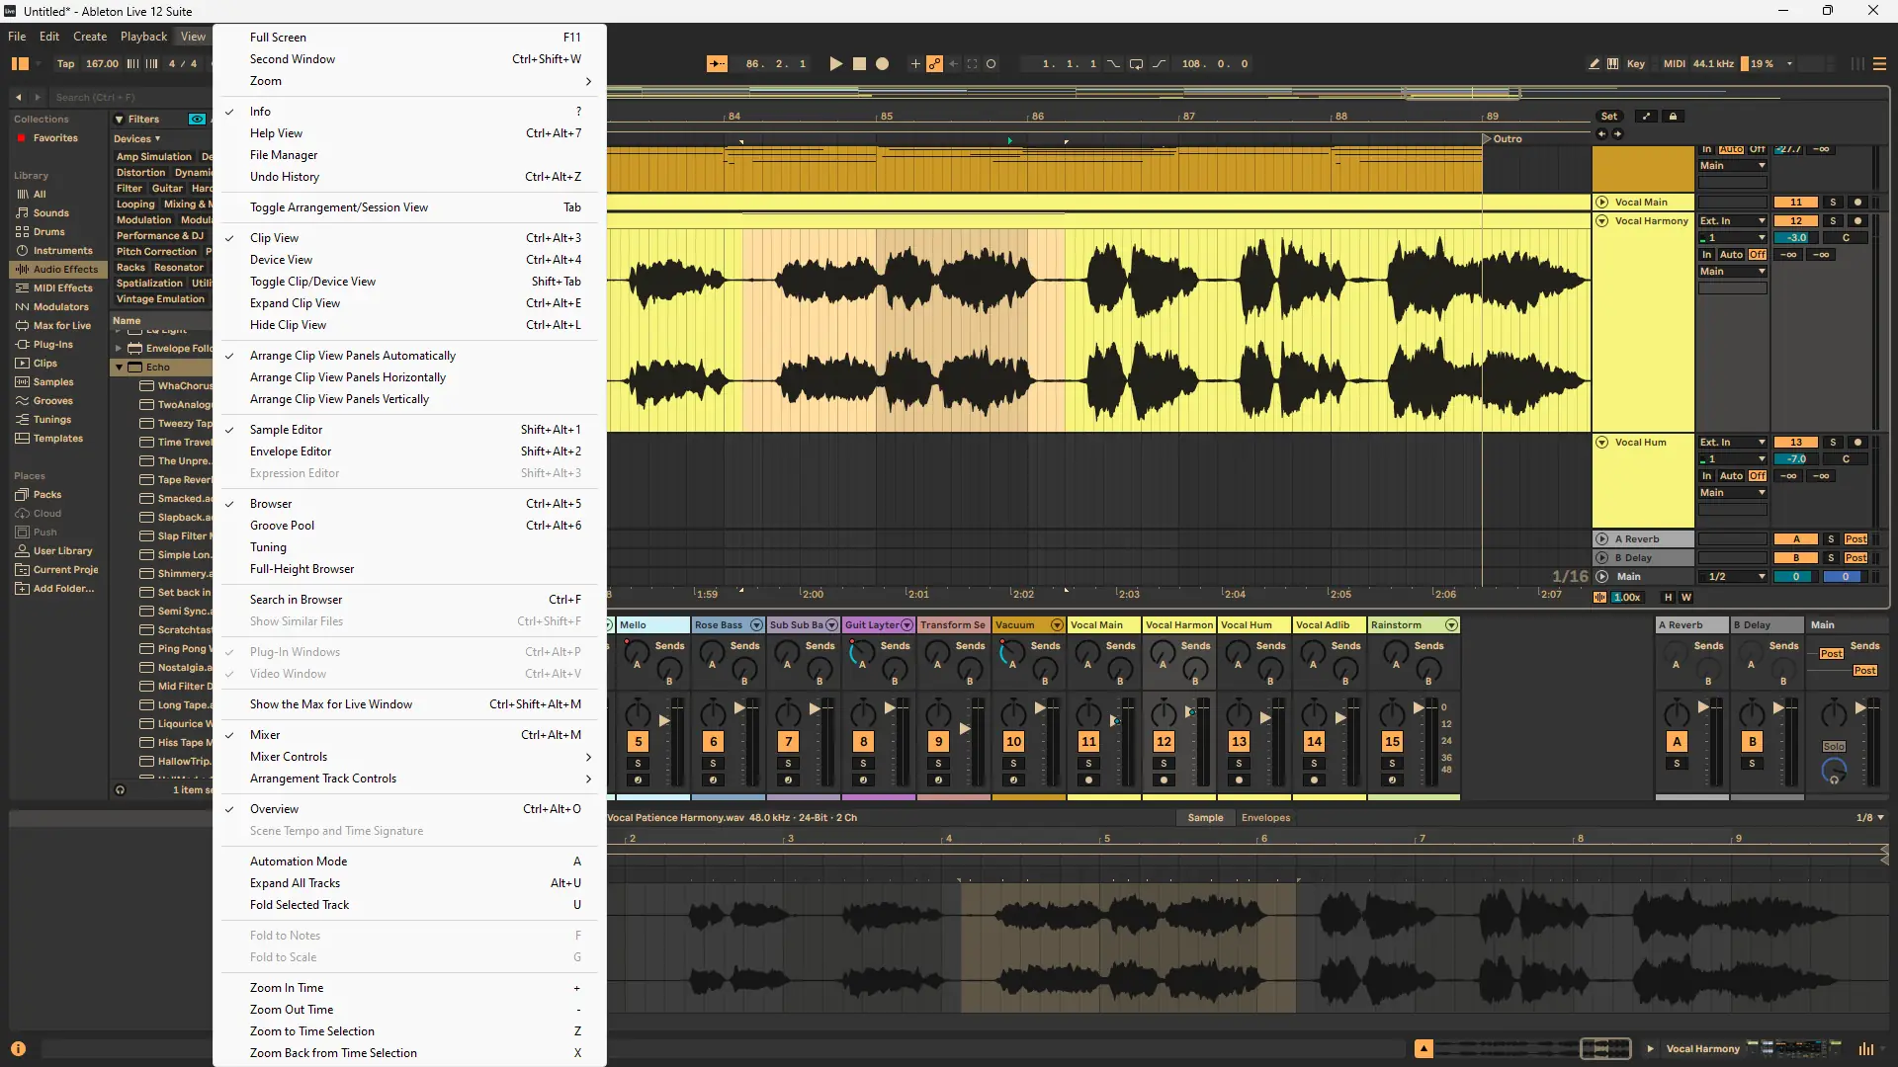Toggle track activator 12 in mixer

point(1164,742)
